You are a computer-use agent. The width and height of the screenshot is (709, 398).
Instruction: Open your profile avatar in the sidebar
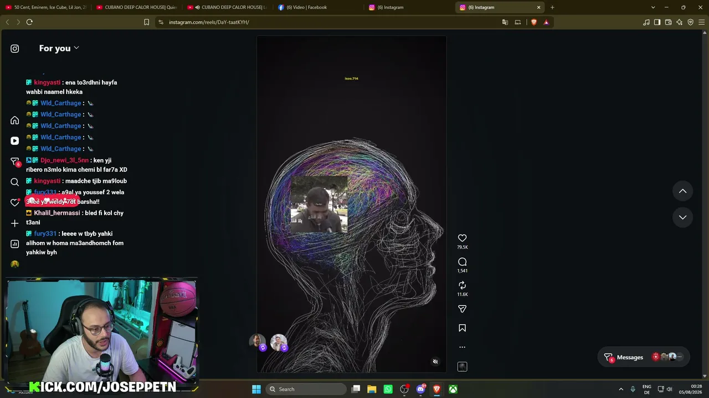[15, 264]
